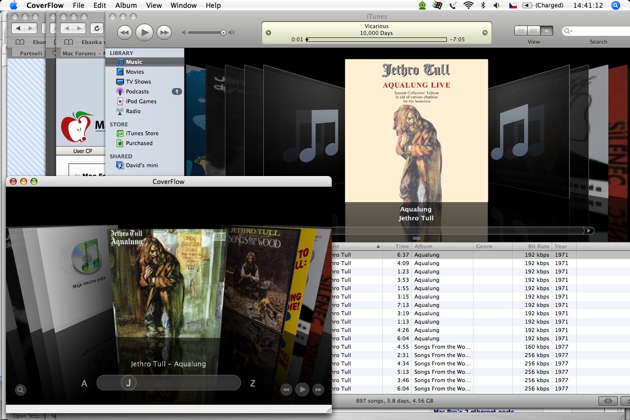Open the View menu
Image resolution: width=630 pixels, height=420 pixels.
click(154, 5)
